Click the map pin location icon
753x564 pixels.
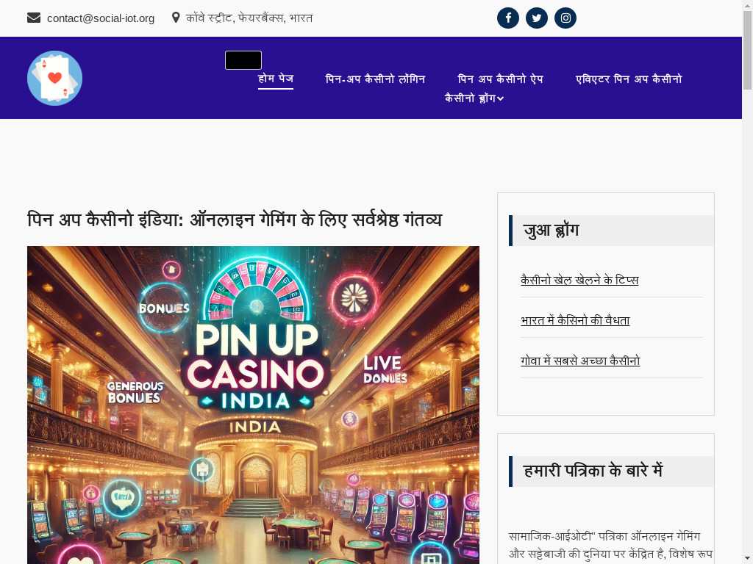tap(176, 18)
